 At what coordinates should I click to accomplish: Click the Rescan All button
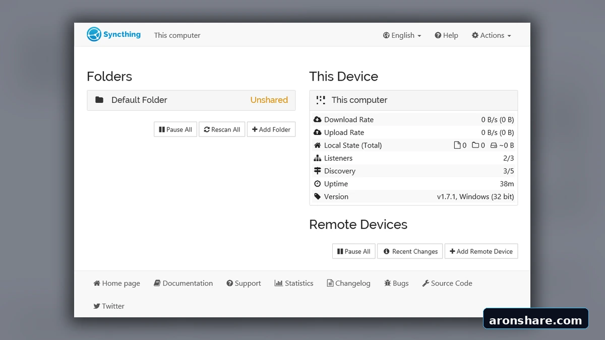click(x=222, y=129)
